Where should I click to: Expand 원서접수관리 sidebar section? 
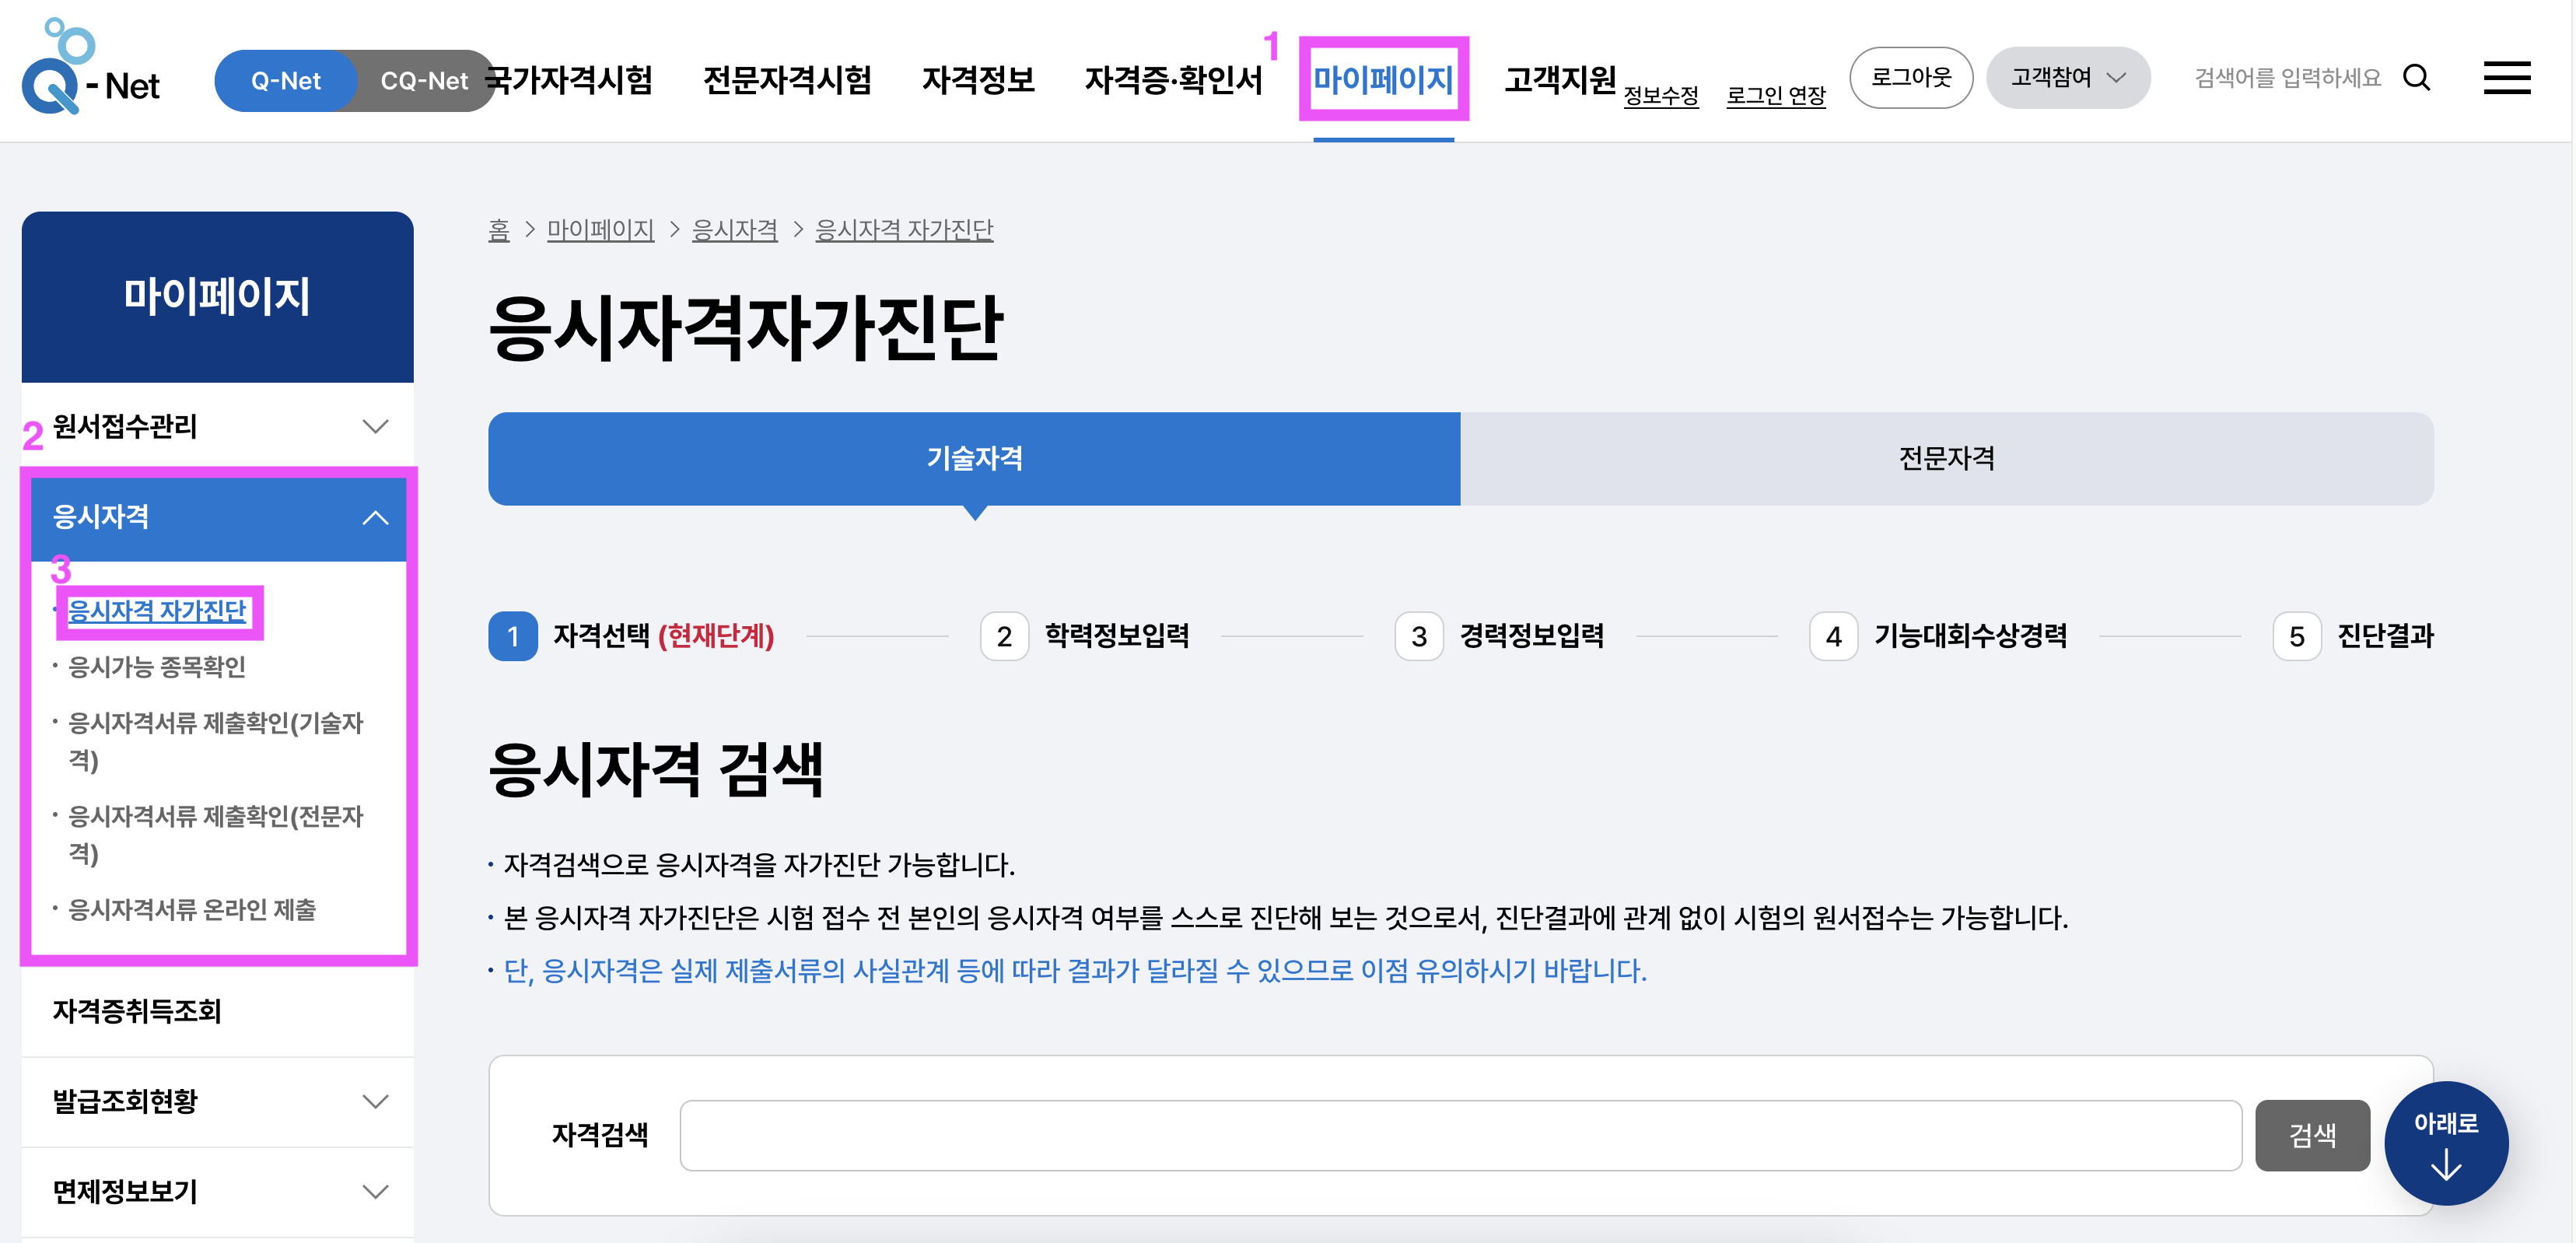click(217, 427)
